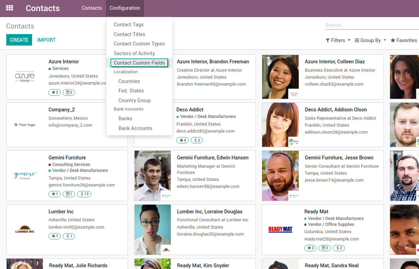Click the calendar 3 badge on Ready Mat

324,248
